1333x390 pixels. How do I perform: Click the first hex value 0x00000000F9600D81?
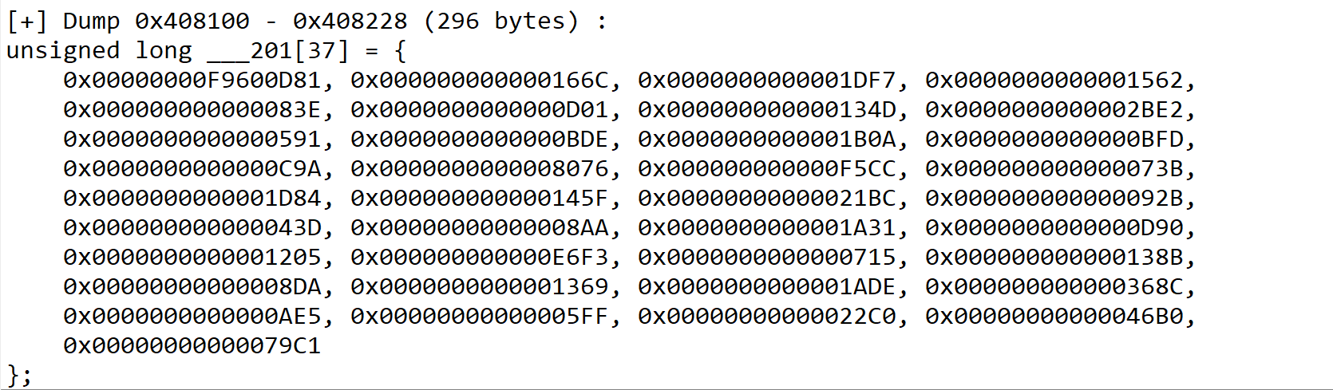(x=192, y=81)
